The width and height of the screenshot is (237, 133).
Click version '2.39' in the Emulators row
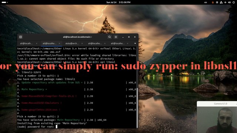coord(90,103)
